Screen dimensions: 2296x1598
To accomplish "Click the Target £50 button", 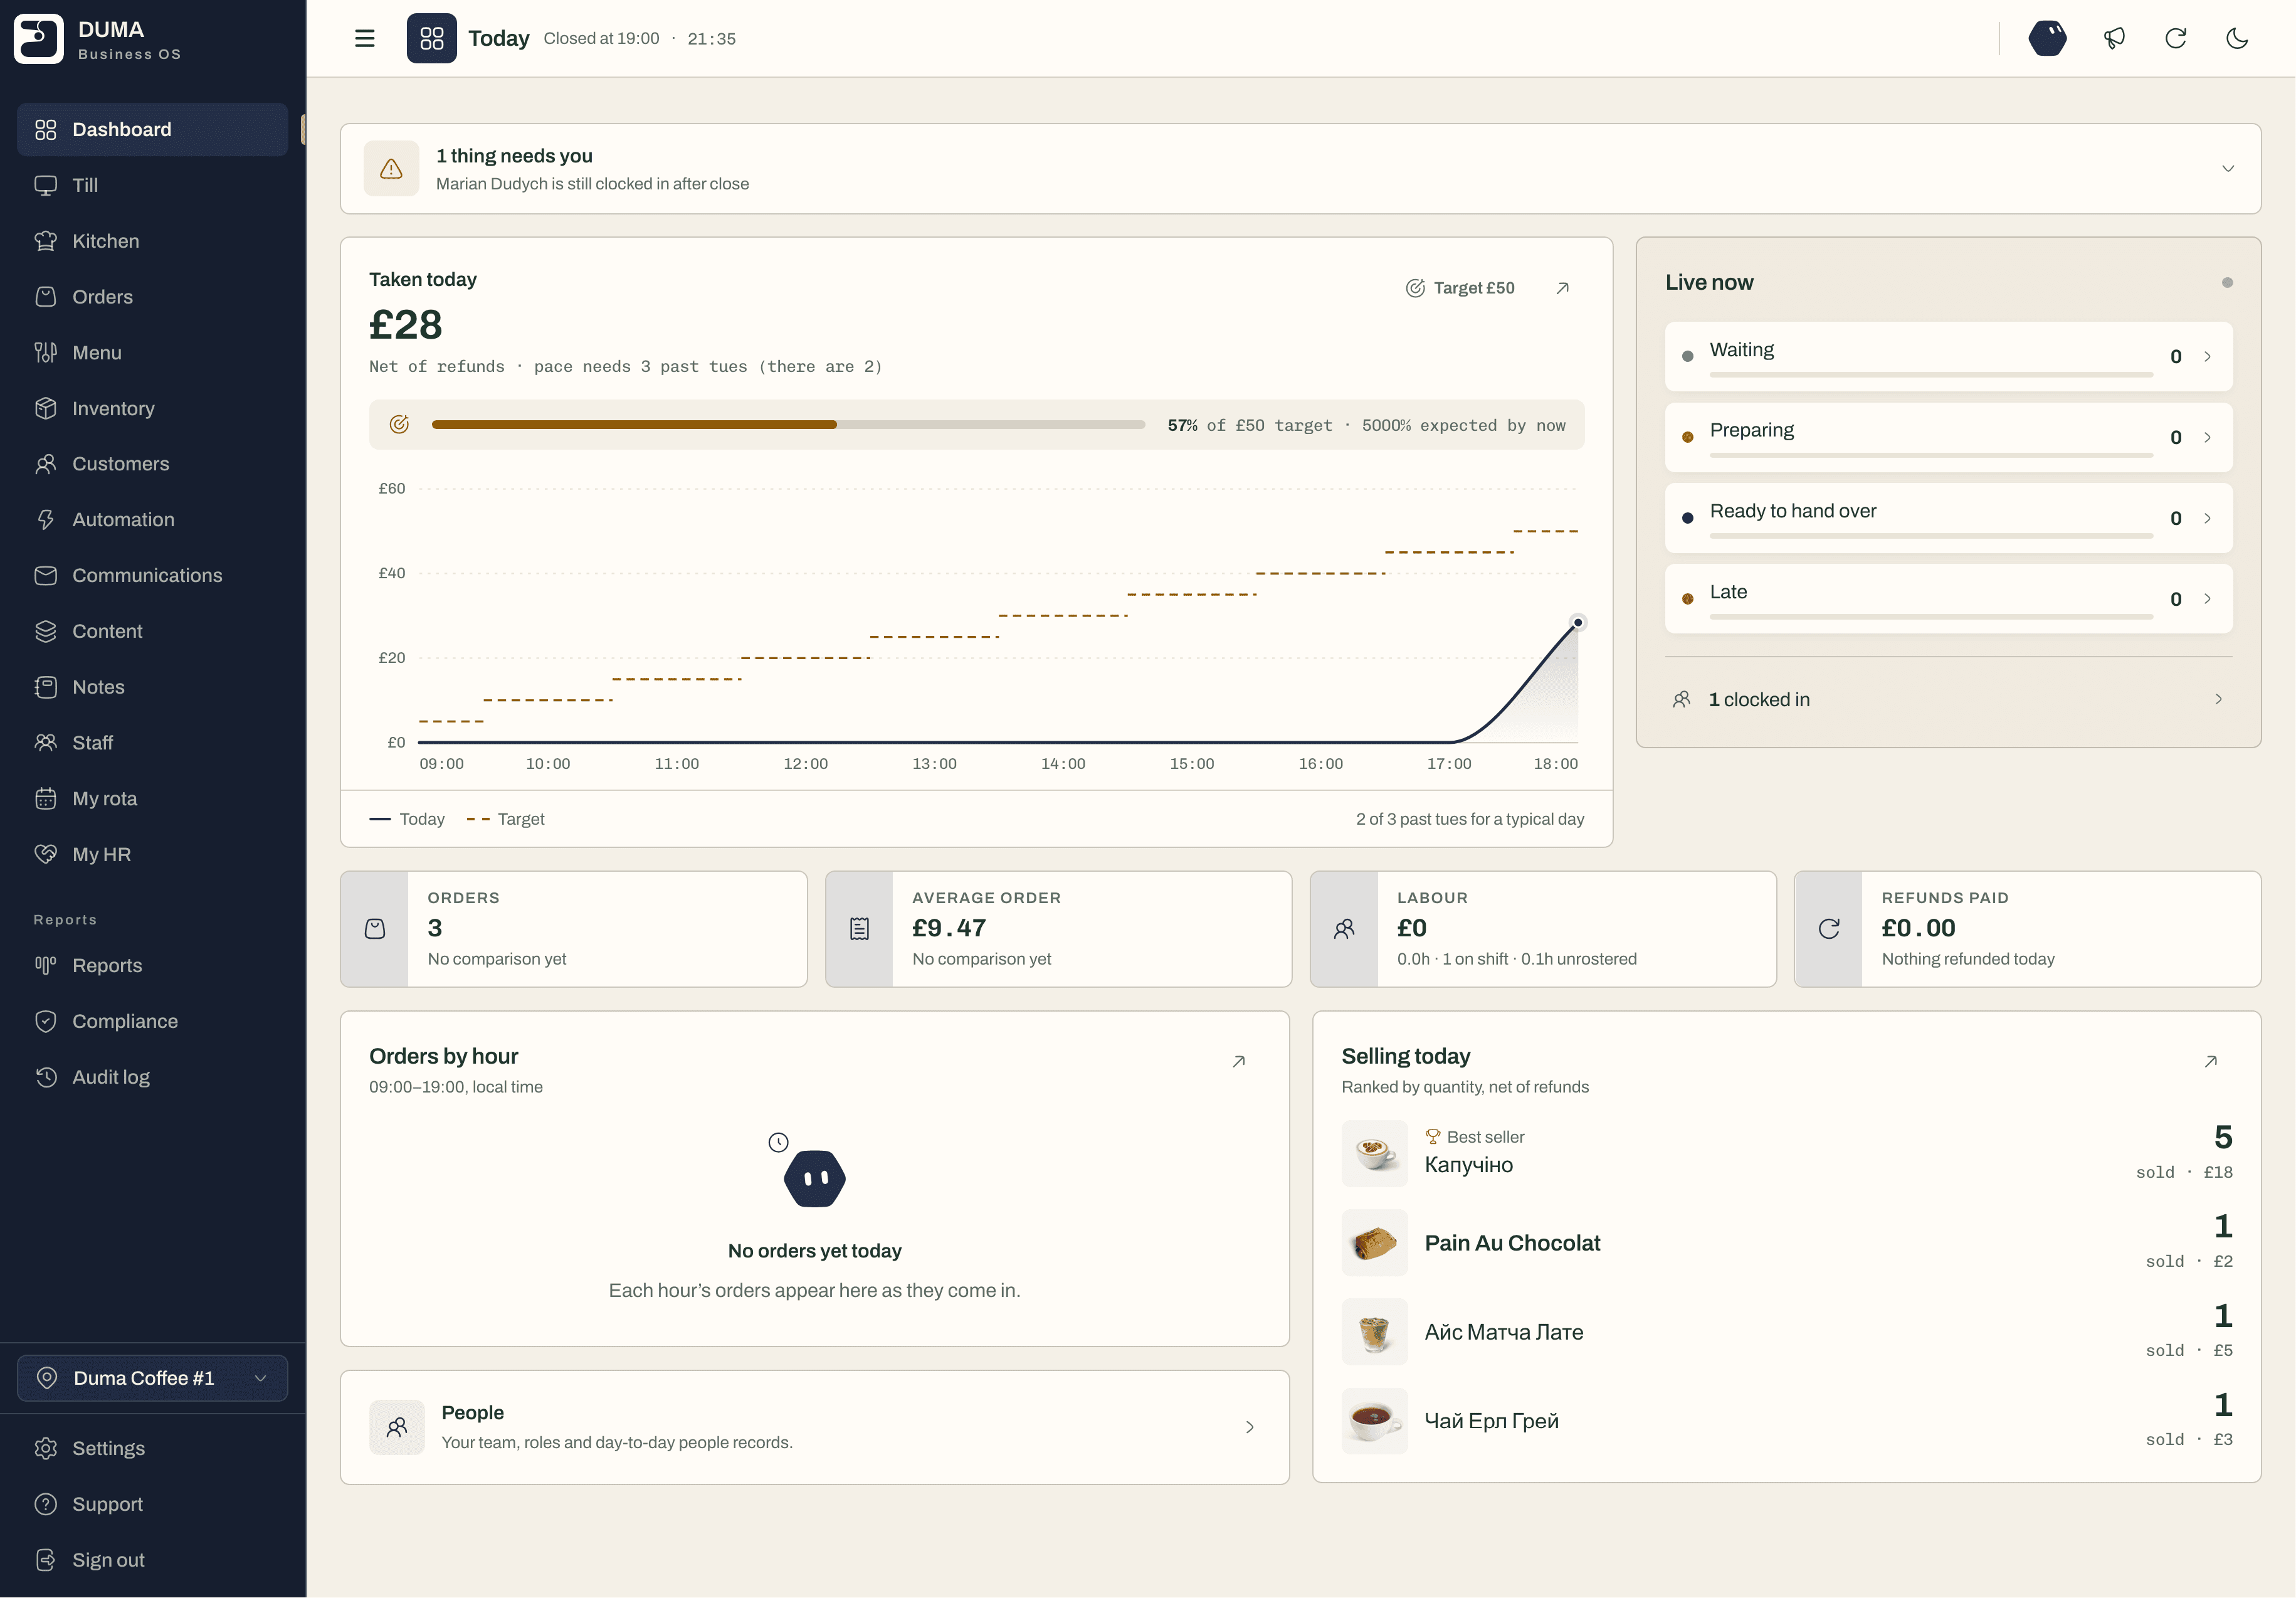I will [1460, 288].
